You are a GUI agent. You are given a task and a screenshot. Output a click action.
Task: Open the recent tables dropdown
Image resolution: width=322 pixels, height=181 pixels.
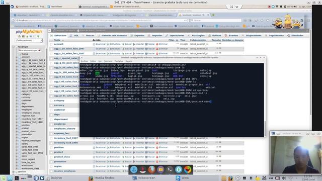(29, 40)
